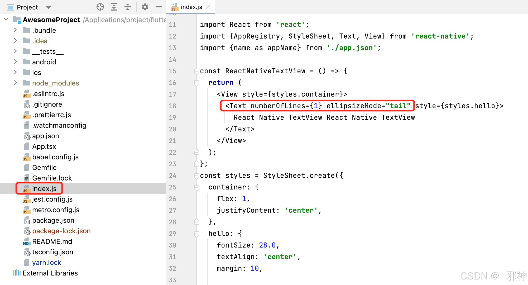Click the README.md markdown file icon

26,241
